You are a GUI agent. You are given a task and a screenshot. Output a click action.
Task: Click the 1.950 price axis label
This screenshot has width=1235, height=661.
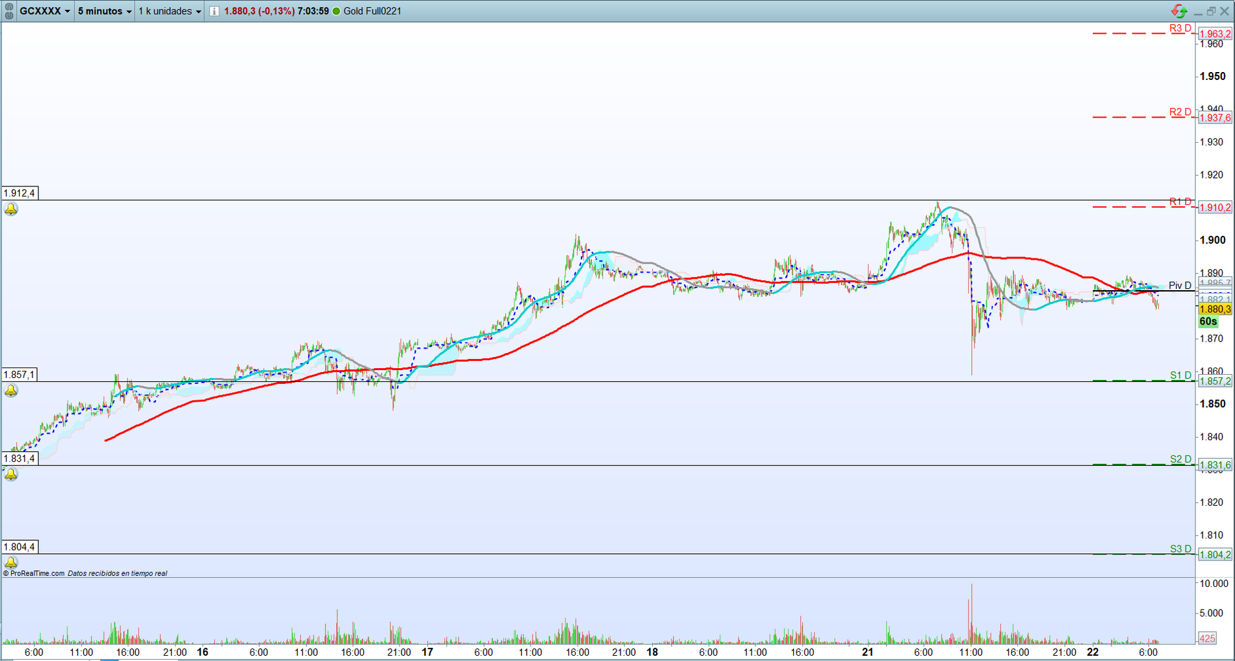coord(1213,77)
